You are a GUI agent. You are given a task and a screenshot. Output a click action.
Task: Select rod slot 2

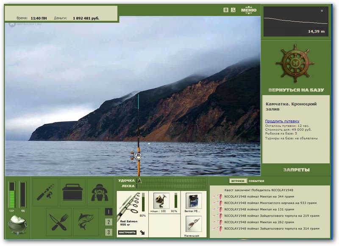point(108,222)
